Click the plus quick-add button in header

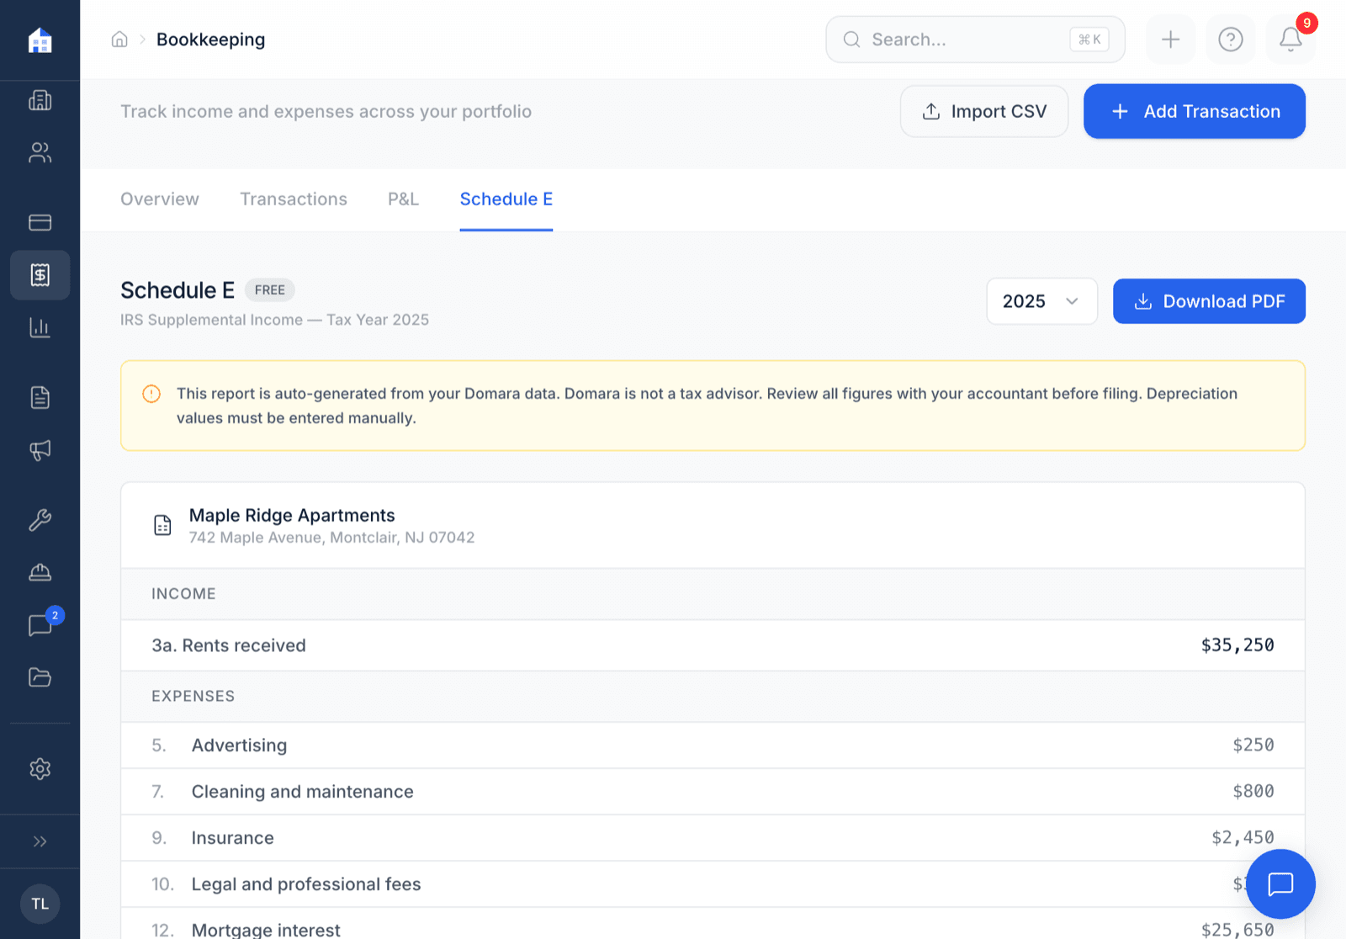[x=1170, y=40]
